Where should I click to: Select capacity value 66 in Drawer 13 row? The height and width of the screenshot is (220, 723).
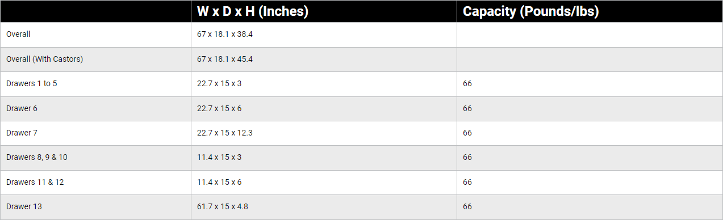pos(467,207)
